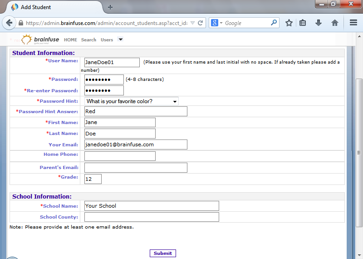
Task: Expand the nav bar dropdown arrow
Action: (120, 39)
